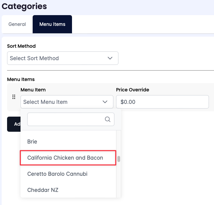The width and height of the screenshot is (214, 205).
Task: Click the chevron arrow on Select Menu Item
Action: [x=105, y=102]
